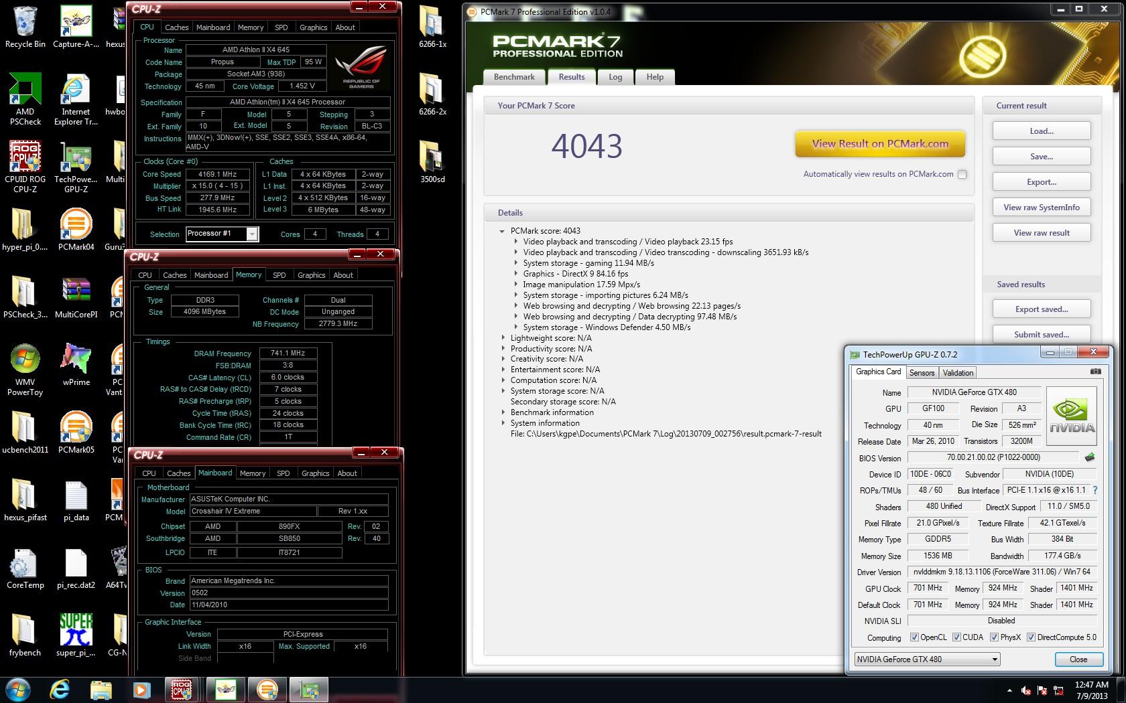Click the GPU-Z BIOS Version field
Screen dimensions: 1126x703
coord(993,457)
